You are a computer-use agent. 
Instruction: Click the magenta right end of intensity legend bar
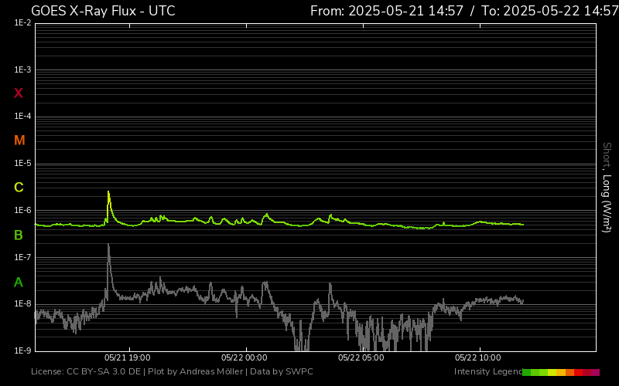click(x=595, y=372)
